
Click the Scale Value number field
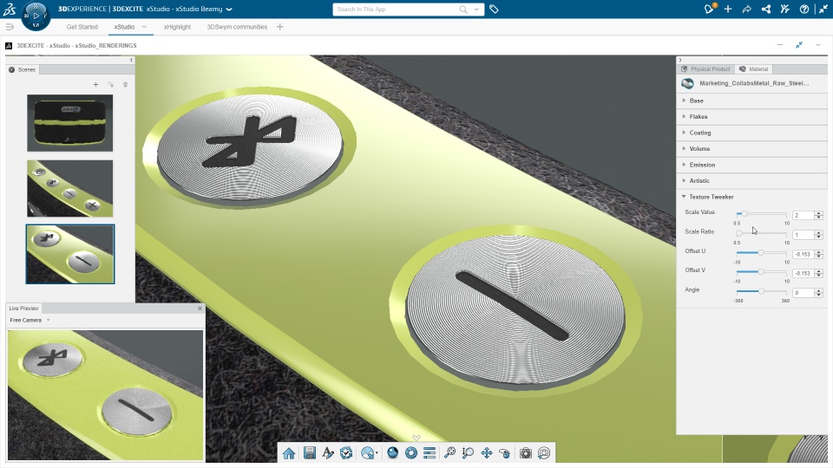click(803, 216)
